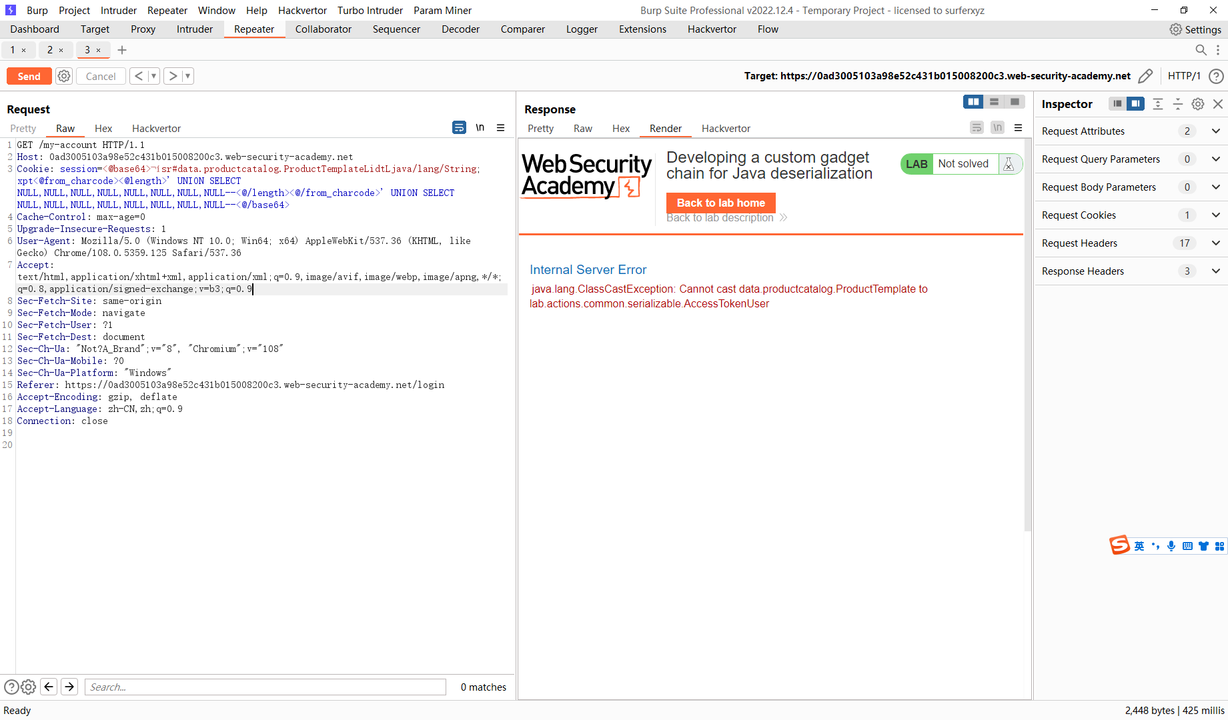Open the history dropdown next to back arrow
The image size is (1228, 720).
(153, 76)
